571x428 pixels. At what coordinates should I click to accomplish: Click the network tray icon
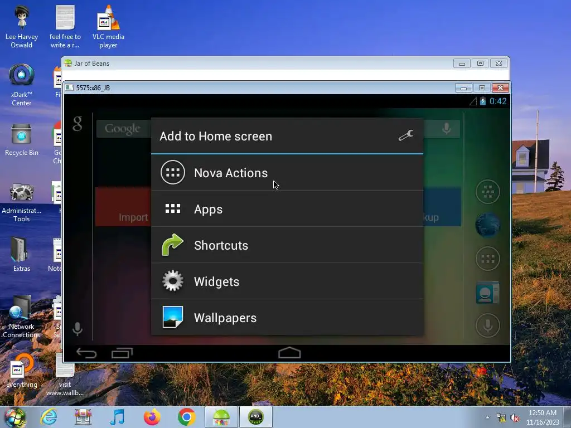[501, 418]
